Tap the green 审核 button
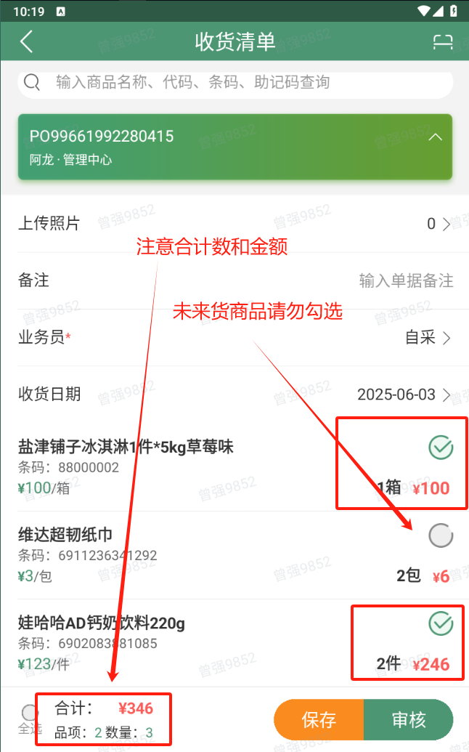This screenshot has height=752, width=469. coord(409,719)
